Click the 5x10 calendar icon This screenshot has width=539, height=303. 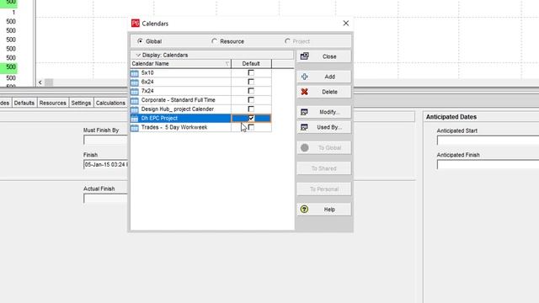coord(135,73)
